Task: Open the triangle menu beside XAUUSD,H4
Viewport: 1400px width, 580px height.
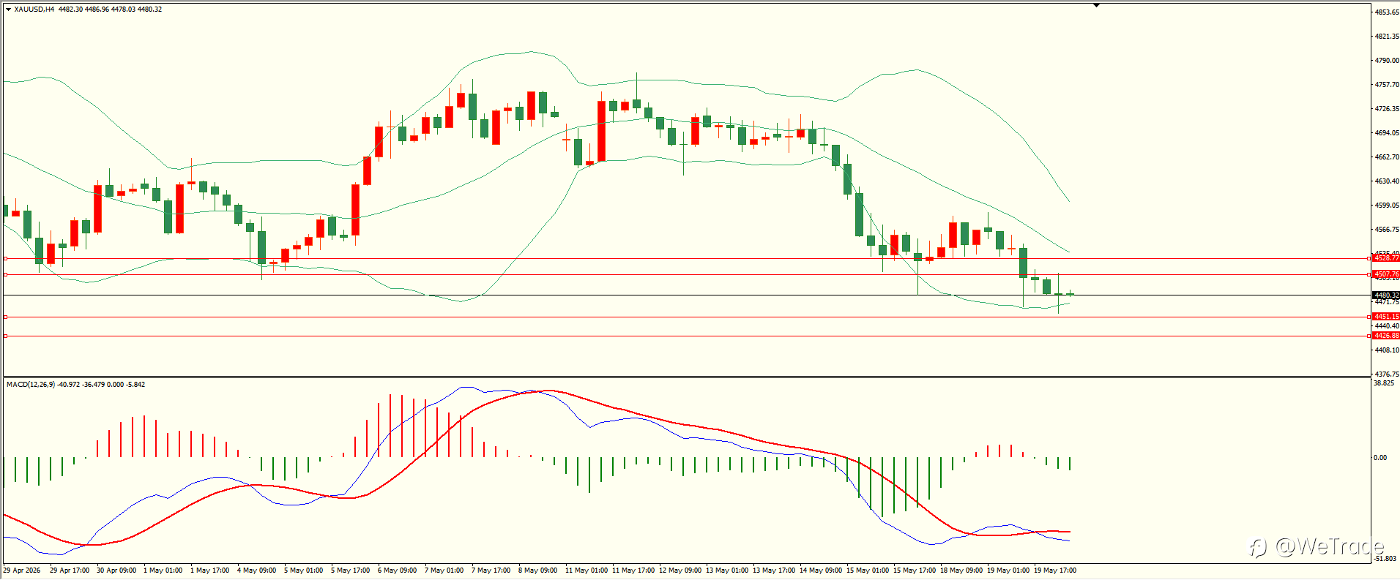Action: [x=8, y=10]
